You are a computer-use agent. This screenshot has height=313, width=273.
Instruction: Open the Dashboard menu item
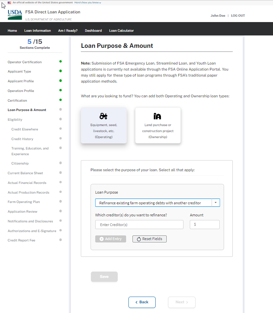[93, 30]
